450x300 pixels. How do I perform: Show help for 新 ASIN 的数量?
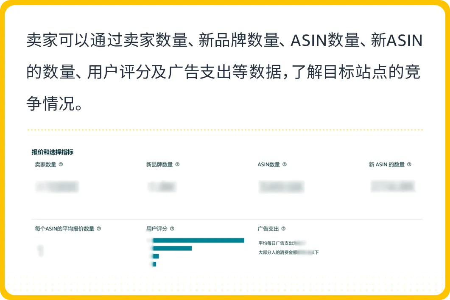409,164
